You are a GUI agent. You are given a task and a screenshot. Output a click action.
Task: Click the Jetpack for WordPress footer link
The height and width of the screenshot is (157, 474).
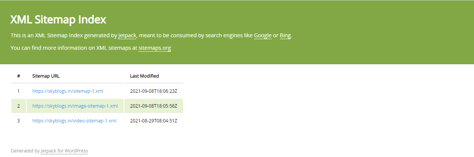pos(64,151)
